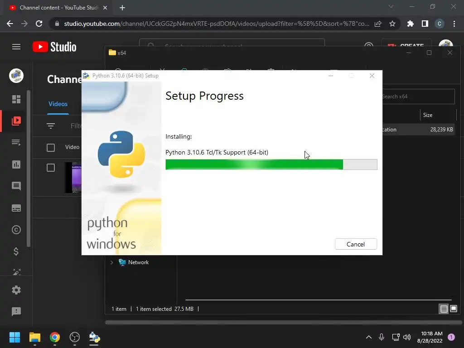Close the Python 3.10.6 Setup window
Screen dimensions: 464x348
[372, 76]
